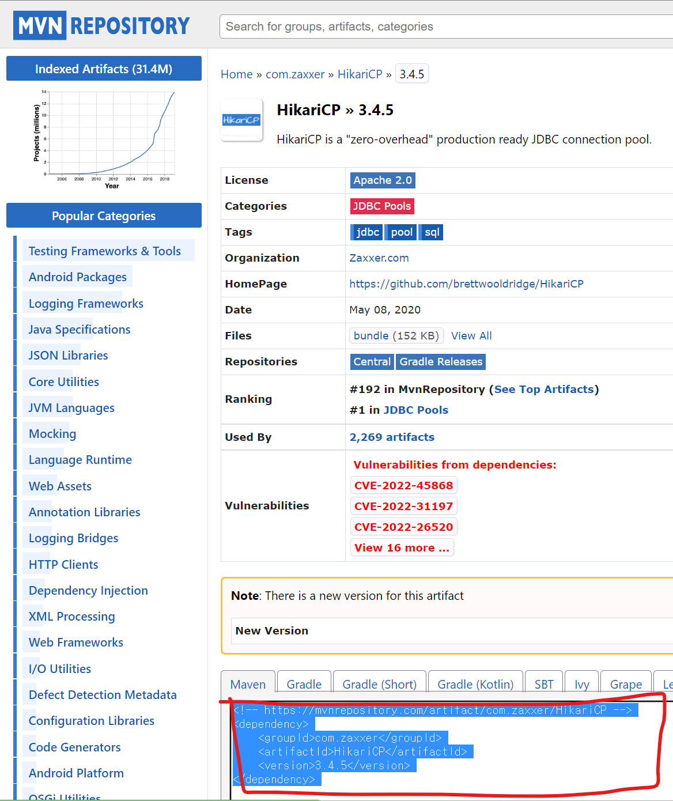Viewport: 673px width, 801px height.
Task: Open the com.zaxxer breadcrumb link
Action: (295, 74)
